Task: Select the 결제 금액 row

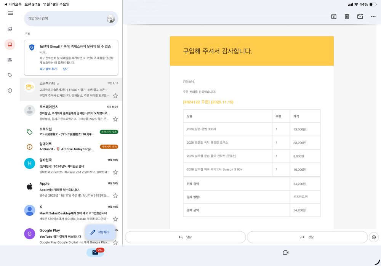Action: point(252,210)
